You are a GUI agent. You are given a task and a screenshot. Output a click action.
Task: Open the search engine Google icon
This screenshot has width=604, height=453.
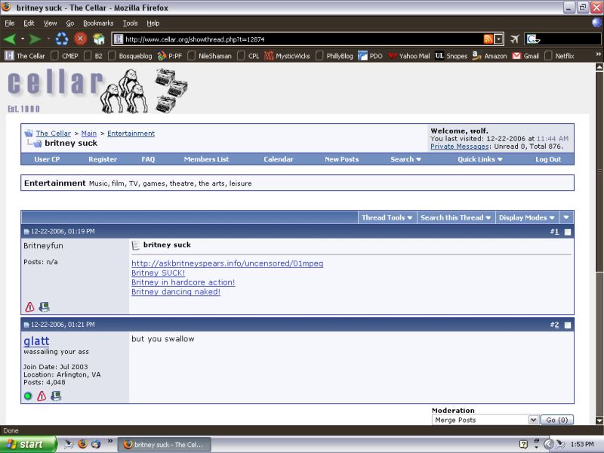[533, 39]
